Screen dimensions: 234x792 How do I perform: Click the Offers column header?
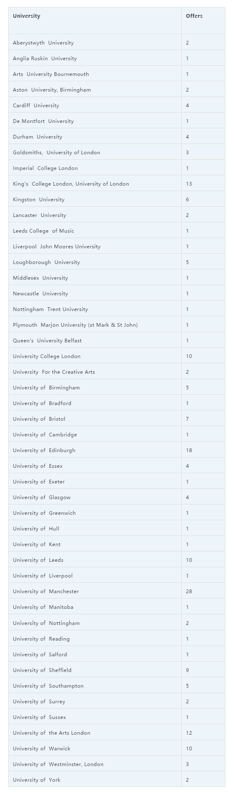click(194, 16)
